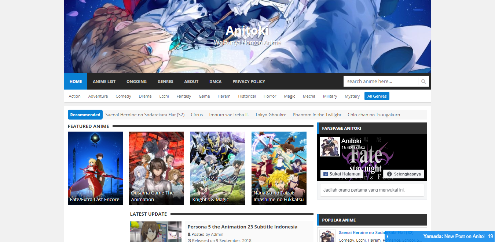Select the Magic genre
The height and width of the screenshot is (242, 495).
[289, 96]
